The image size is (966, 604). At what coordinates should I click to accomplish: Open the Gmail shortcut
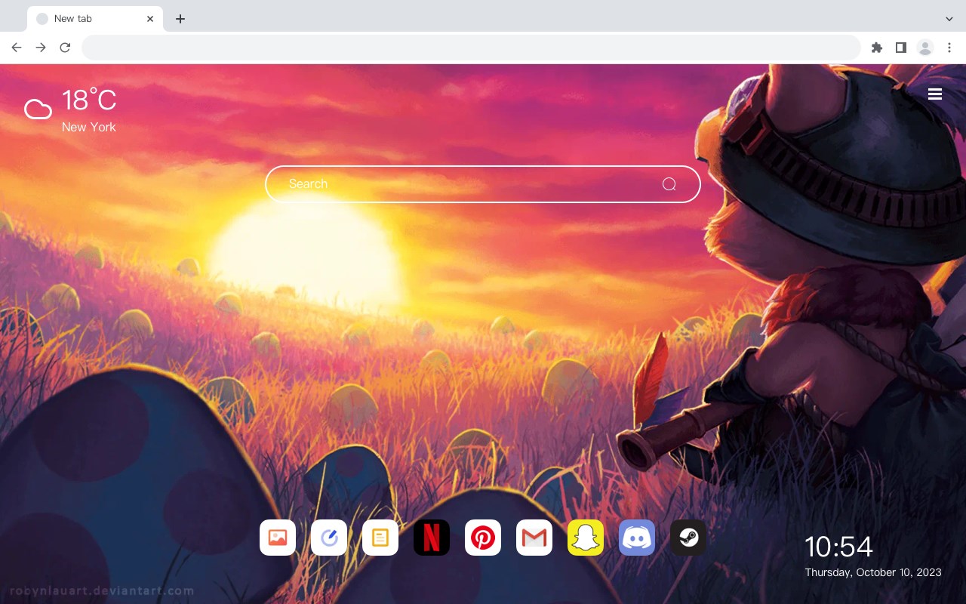click(x=534, y=538)
